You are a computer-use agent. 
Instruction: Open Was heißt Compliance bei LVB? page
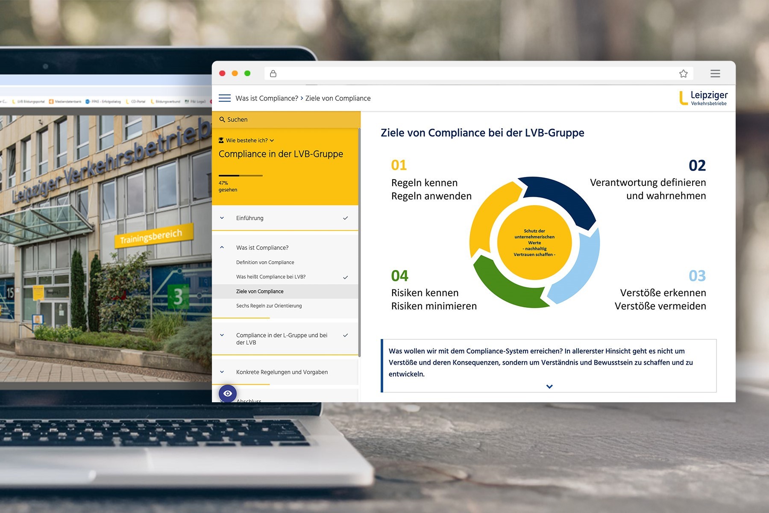pyautogui.click(x=271, y=277)
